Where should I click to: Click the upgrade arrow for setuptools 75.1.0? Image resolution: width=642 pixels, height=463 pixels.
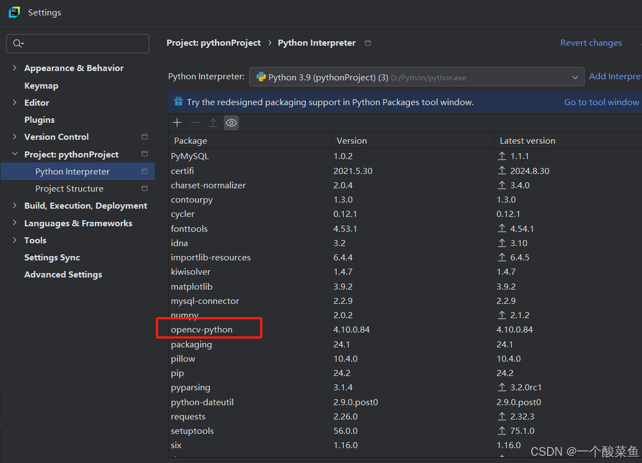tap(502, 431)
